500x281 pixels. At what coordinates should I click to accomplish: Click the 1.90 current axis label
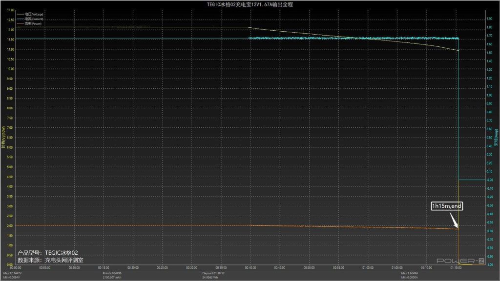tap(489, 19)
